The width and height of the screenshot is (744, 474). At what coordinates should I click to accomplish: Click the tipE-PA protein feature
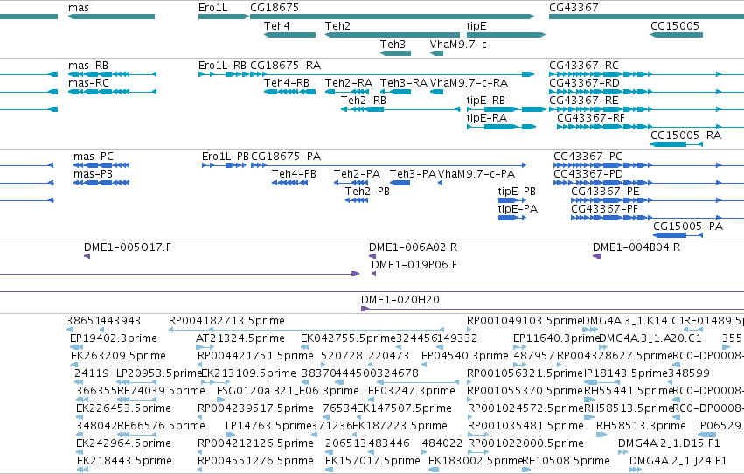click(512, 218)
